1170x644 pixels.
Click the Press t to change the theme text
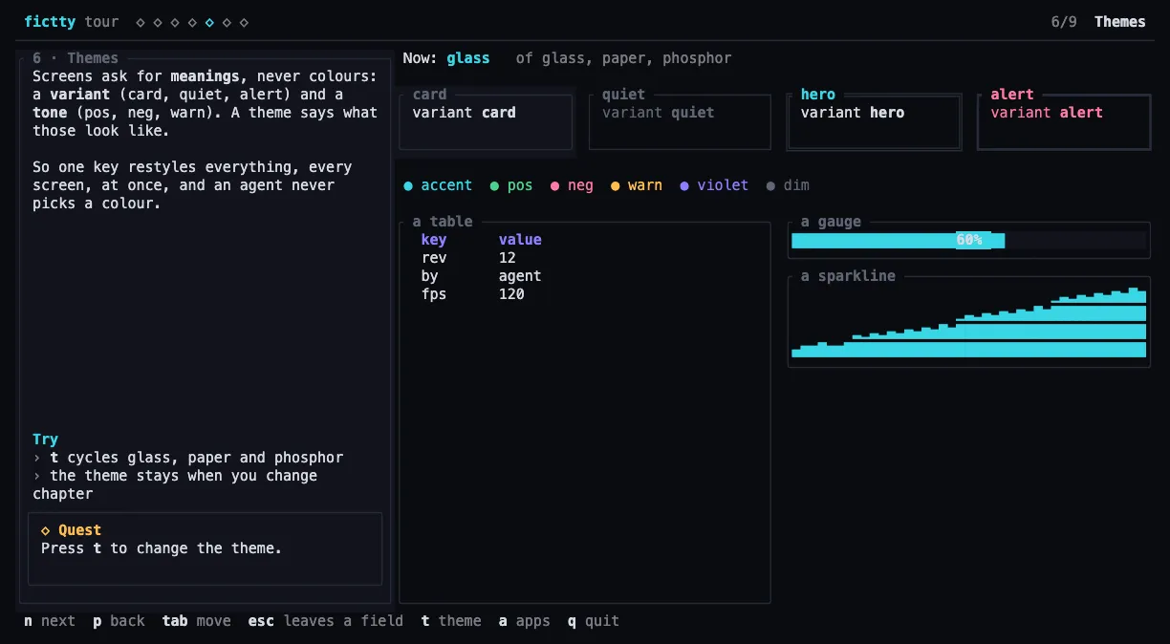[162, 548]
